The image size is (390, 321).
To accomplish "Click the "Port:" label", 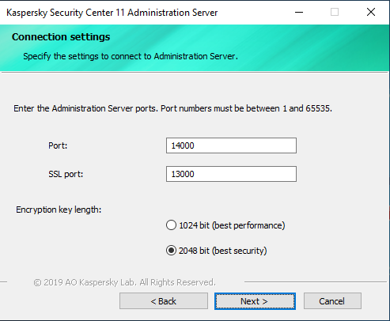I will pos(58,145).
